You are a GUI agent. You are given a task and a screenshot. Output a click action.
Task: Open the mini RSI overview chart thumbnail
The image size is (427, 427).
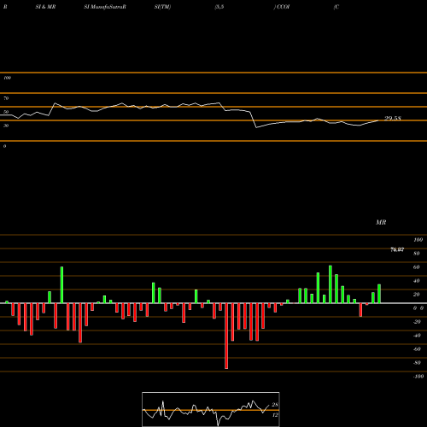point(211,409)
